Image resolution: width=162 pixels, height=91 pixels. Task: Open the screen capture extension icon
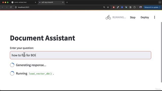[126, 7]
